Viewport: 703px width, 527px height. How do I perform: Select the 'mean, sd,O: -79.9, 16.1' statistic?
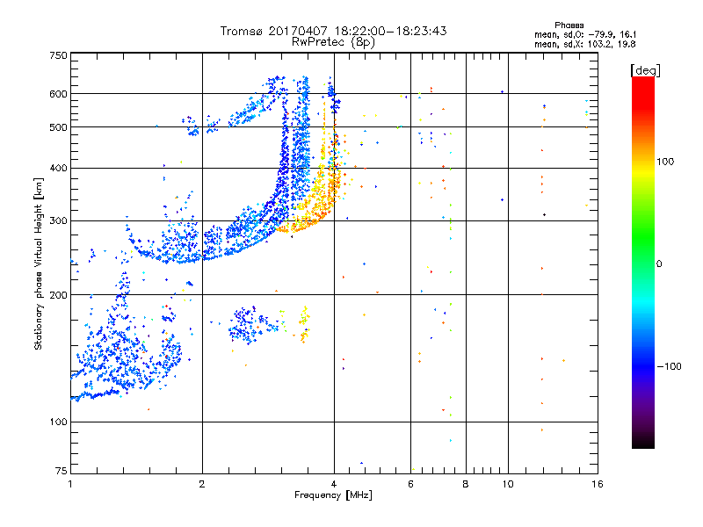[585, 34]
